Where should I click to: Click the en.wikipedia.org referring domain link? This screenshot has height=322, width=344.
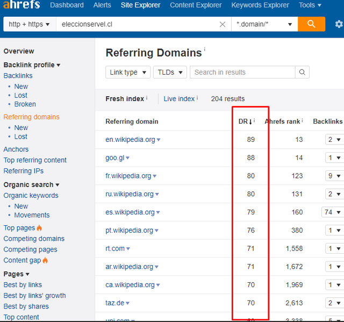coord(130,140)
